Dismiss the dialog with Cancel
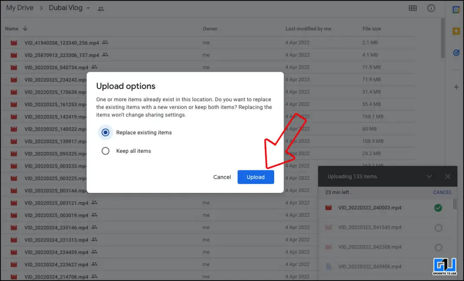 coord(222,177)
